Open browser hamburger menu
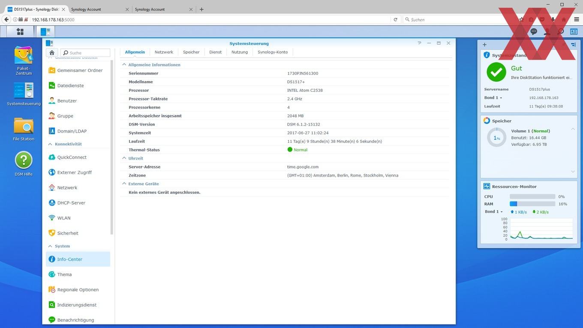This screenshot has height=328, width=583. 577,19
